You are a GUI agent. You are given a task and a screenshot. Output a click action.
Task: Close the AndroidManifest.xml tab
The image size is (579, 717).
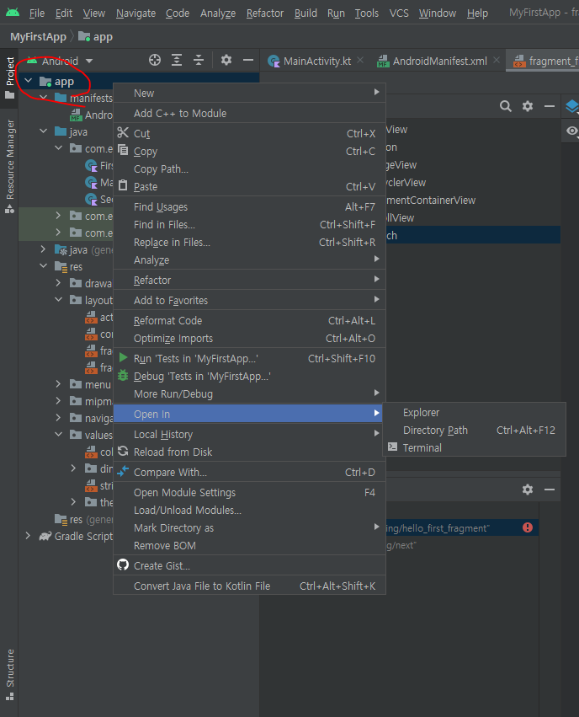tap(497, 60)
